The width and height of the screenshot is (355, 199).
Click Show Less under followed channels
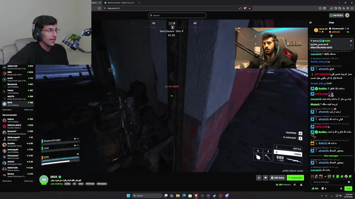[29, 110]
